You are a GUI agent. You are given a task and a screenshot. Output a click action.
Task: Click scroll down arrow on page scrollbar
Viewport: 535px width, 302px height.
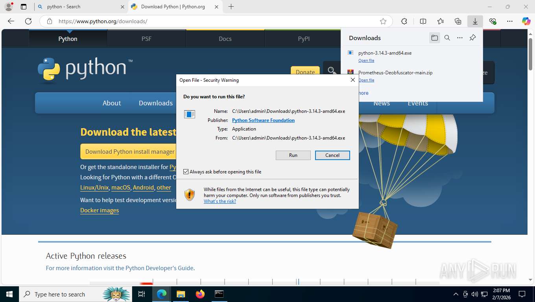pos(531,280)
